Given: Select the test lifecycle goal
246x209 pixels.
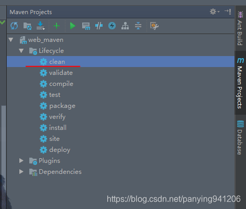Looking at the screenshot, I should click(x=120, y=95).
